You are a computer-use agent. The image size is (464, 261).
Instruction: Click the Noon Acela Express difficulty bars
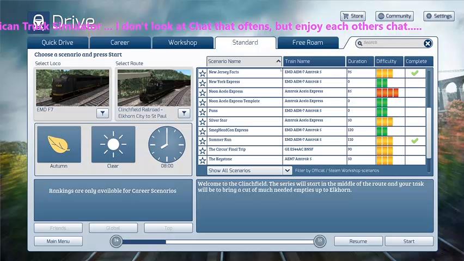coord(387,92)
